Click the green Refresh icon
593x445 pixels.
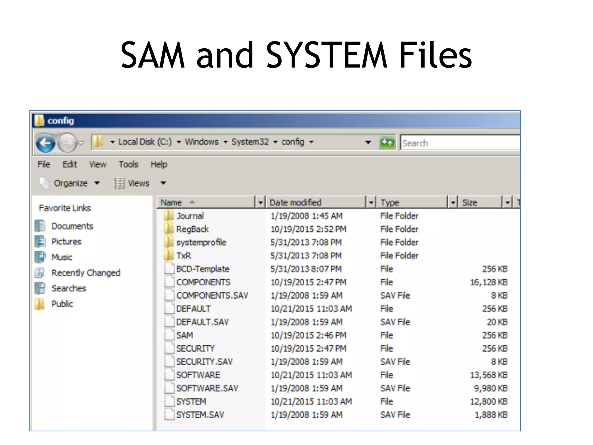click(387, 142)
